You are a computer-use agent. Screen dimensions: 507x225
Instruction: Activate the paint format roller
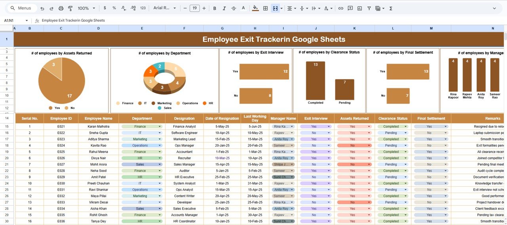pos(71,8)
